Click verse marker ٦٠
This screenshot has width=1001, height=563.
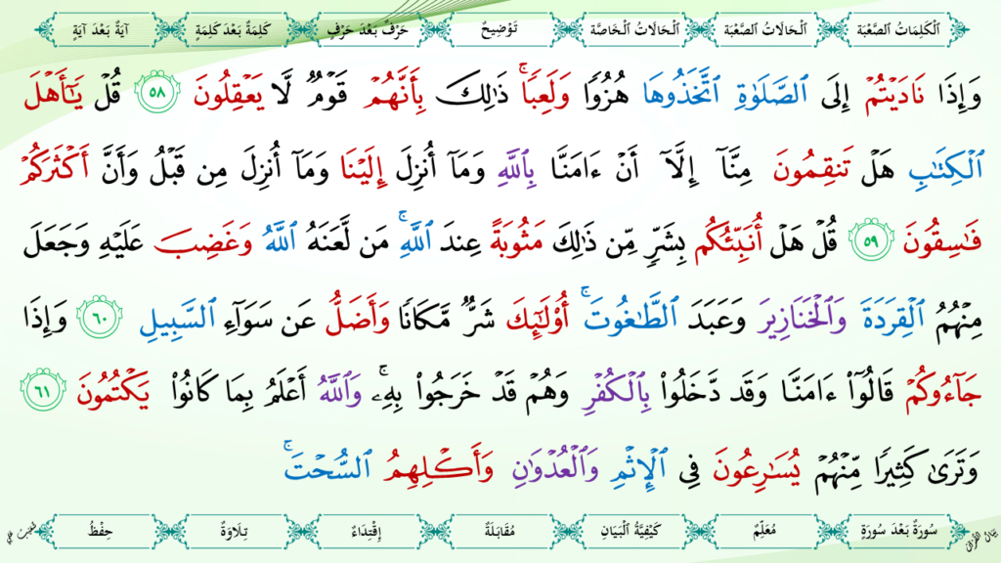coord(99,317)
